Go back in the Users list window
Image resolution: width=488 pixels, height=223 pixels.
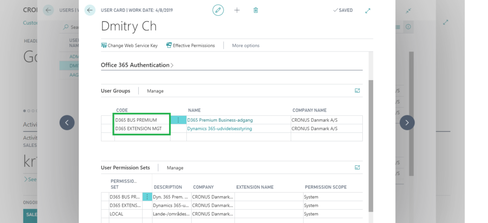(48, 10)
